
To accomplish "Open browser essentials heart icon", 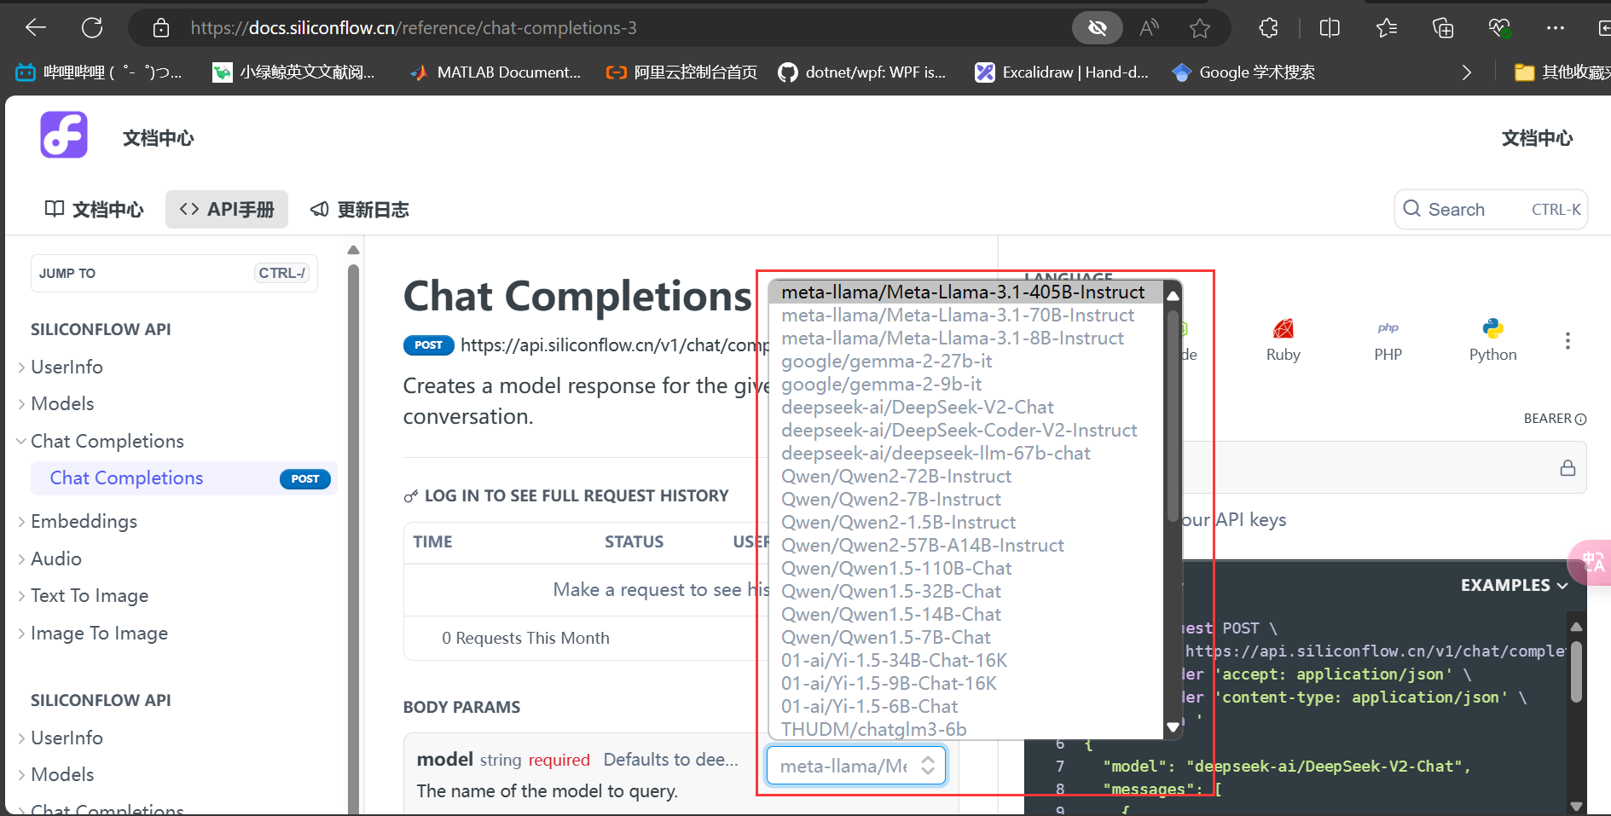I will (1500, 28).
